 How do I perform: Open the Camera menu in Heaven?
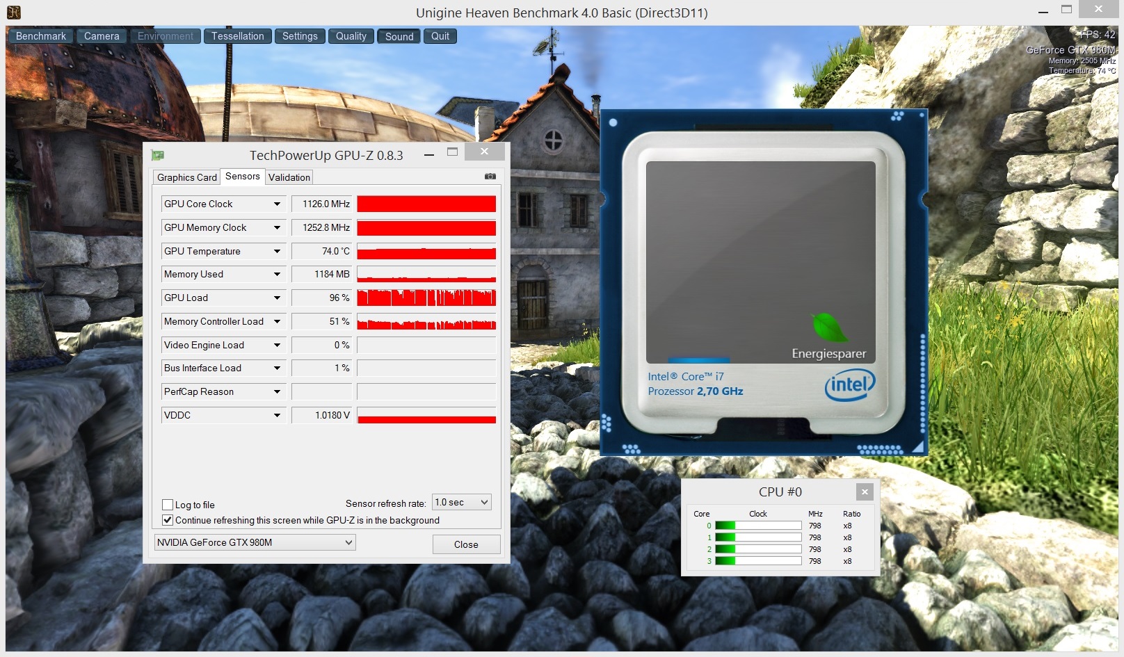coord(102,36)
